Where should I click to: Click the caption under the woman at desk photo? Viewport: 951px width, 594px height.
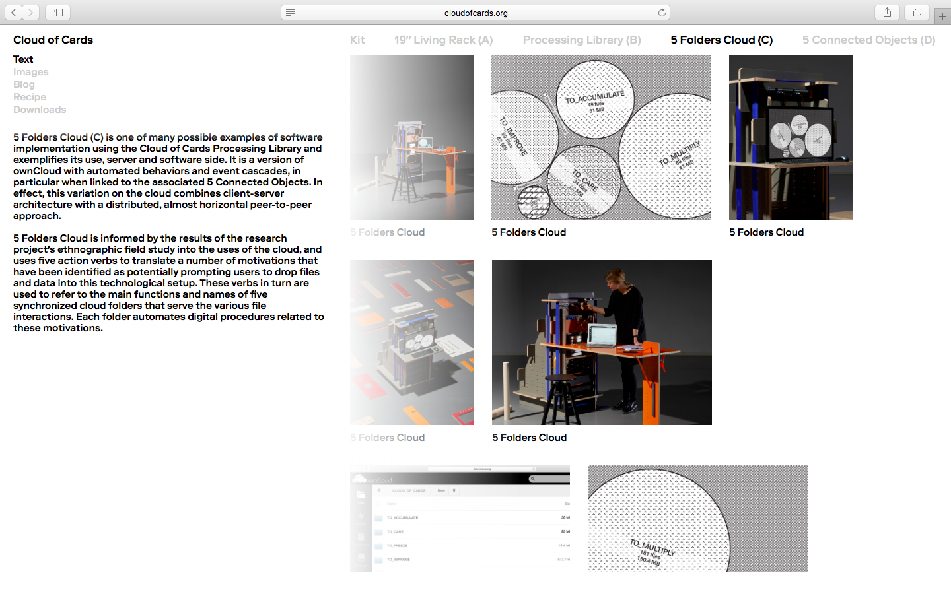(530, 438)
